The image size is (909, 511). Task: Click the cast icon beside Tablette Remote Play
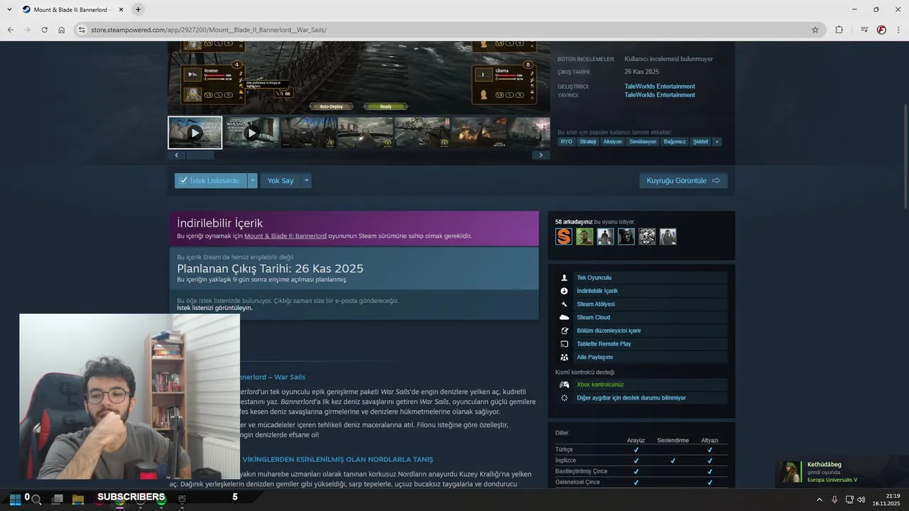[x=565, y=344]
